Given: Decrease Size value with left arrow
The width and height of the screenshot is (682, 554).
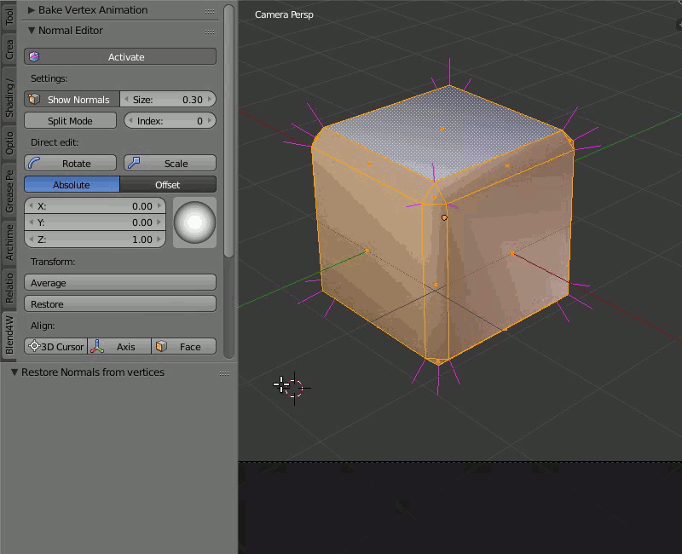Looking at the screenshot, I should [126, 99].
